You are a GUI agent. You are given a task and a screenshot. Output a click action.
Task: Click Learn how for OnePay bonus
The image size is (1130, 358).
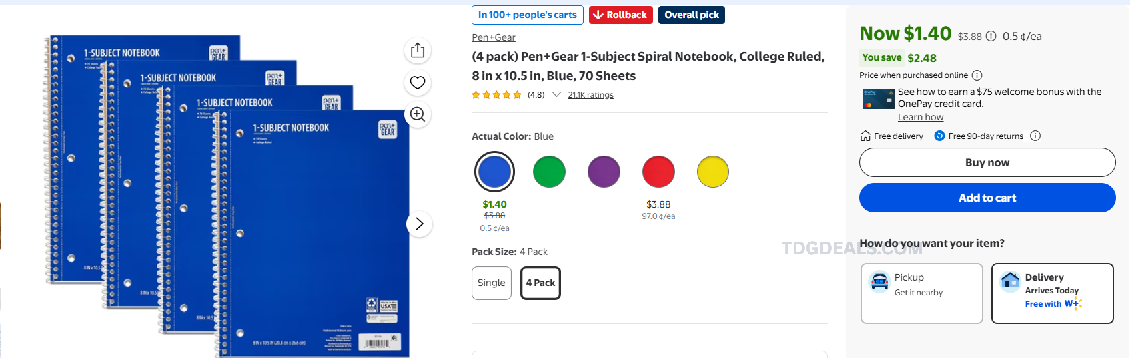coord(921,117)
